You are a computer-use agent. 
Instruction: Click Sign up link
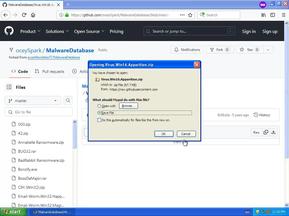[x=270, y=31]
